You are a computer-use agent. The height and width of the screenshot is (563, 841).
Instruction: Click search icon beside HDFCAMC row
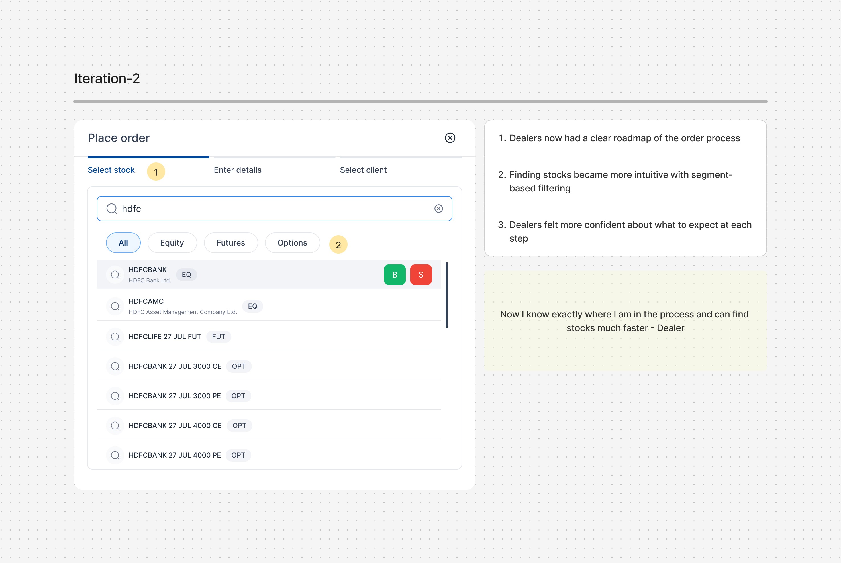point(115,306)
